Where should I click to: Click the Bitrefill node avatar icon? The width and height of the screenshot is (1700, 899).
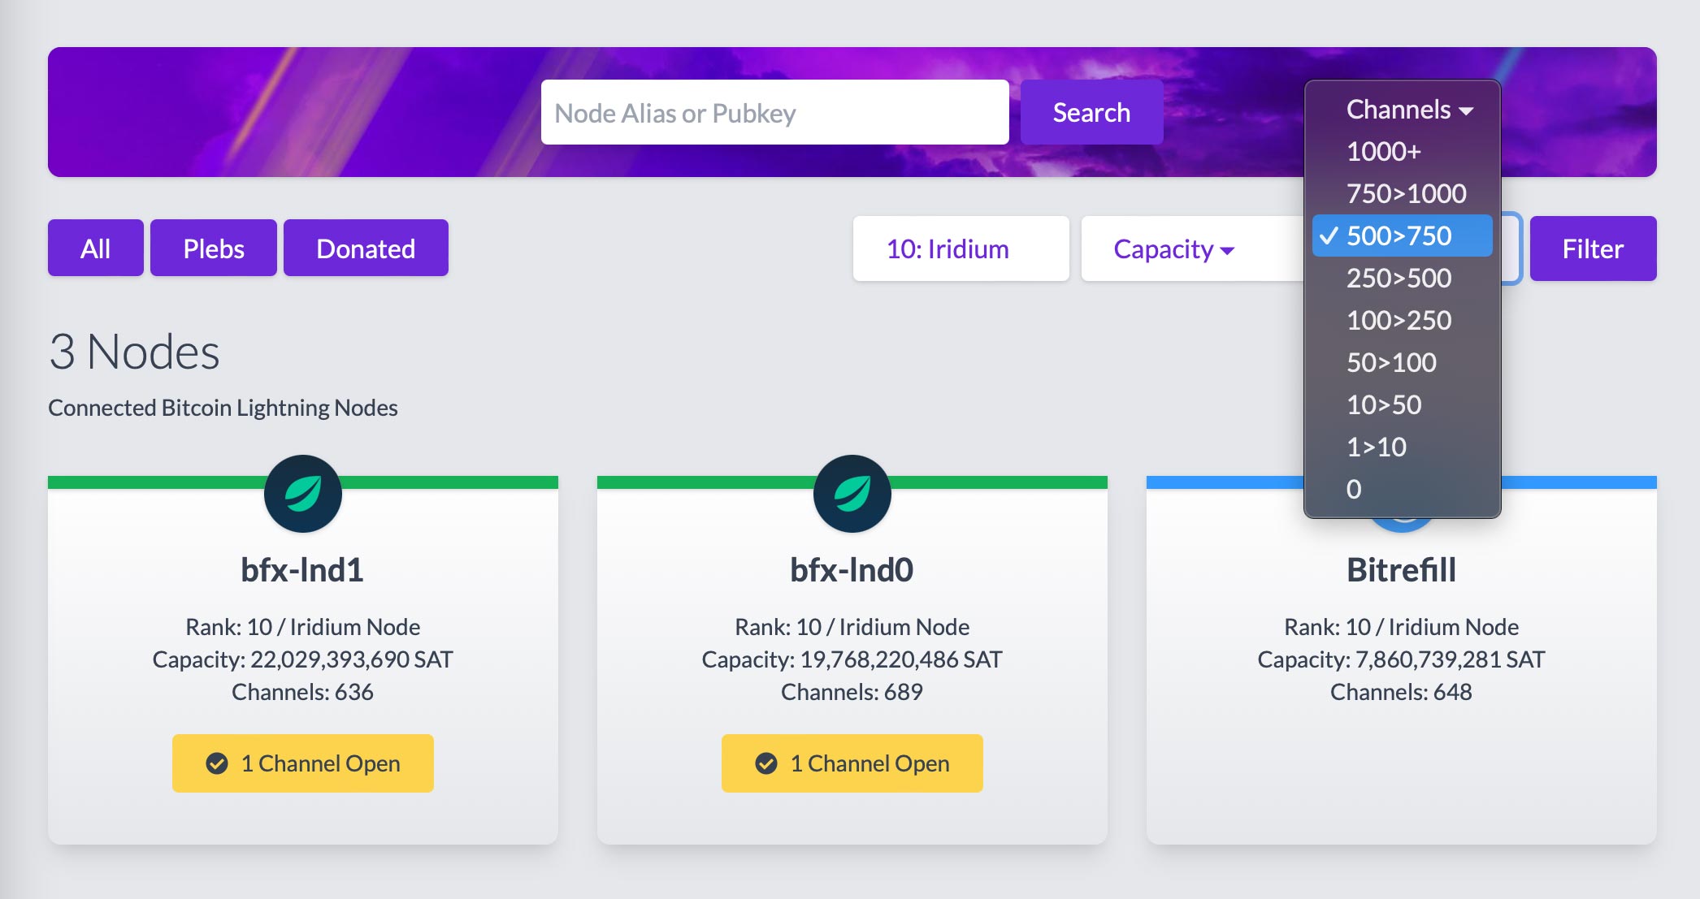(1402, 525)
